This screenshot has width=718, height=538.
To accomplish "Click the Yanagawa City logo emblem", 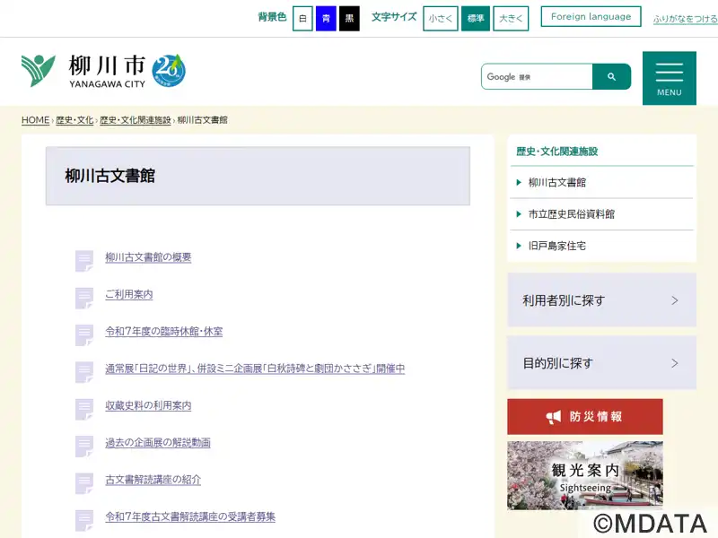I will [x=39, y=71].
